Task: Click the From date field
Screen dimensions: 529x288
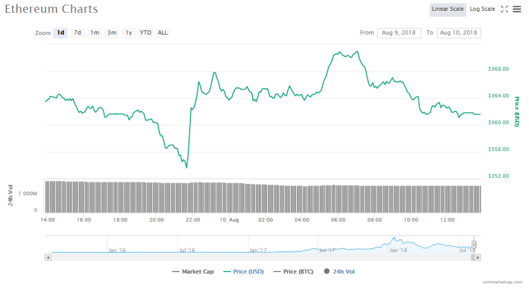Action: (399, 33)
